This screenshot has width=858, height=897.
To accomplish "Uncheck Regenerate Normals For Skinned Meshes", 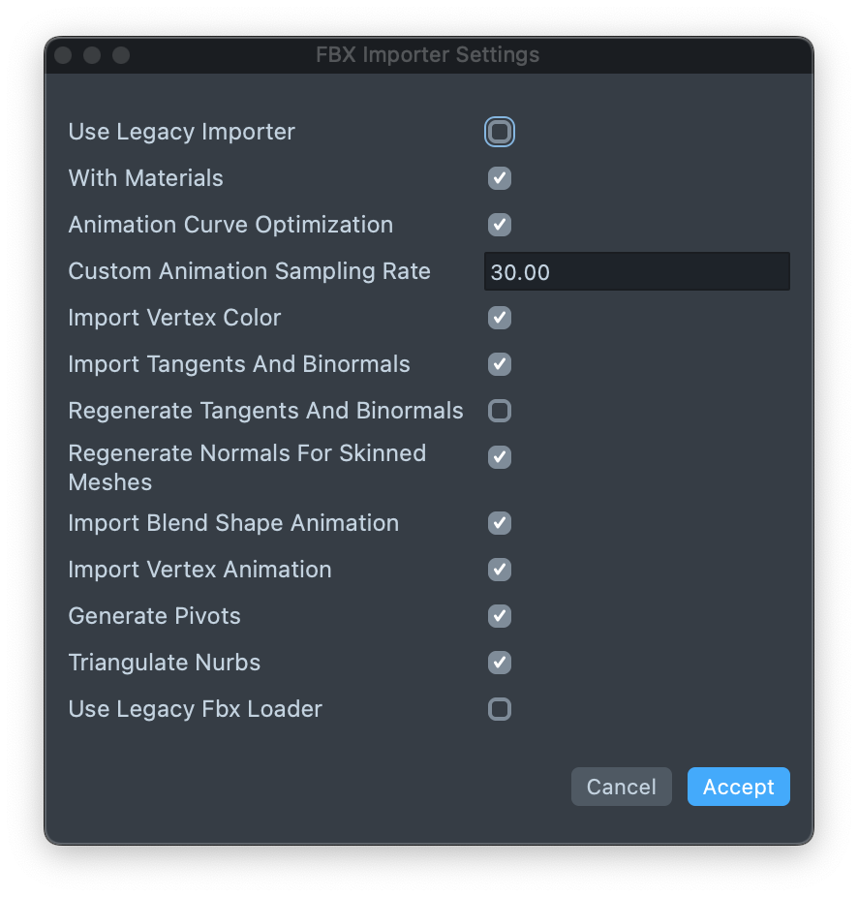I will 500,456.
